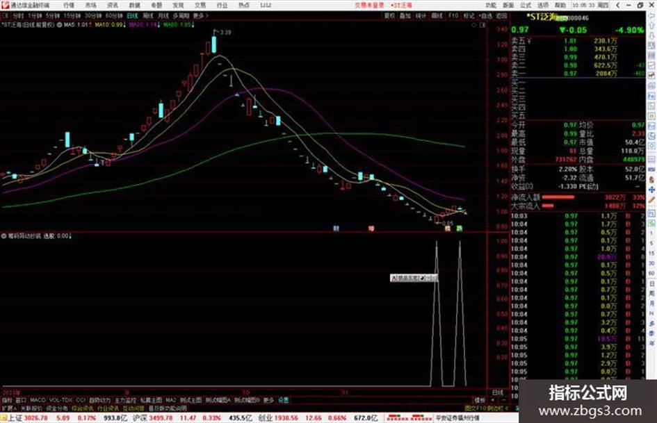Click sidebar up-arrow navigation icon
Screen dimensions: 657x423
click(x=651, y=26)
